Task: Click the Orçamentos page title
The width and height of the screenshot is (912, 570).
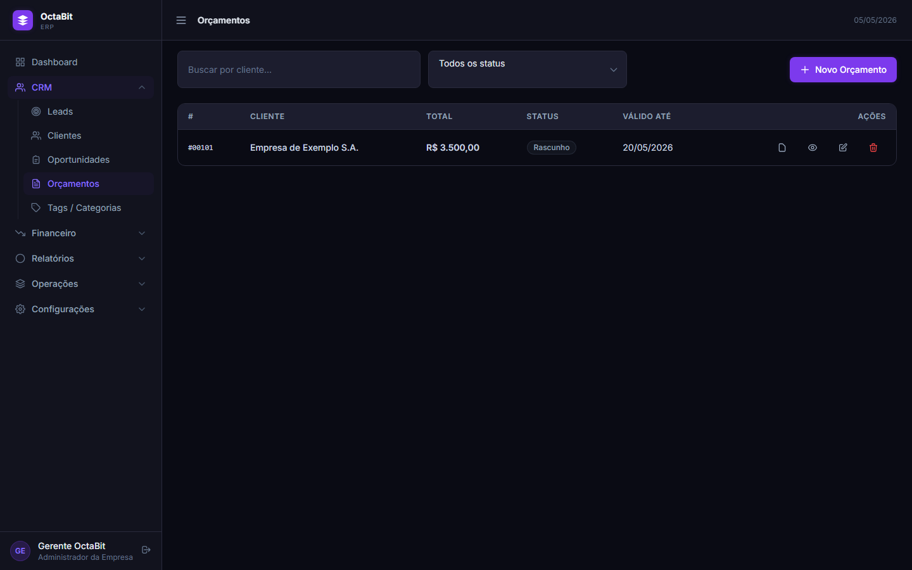Action: coord(224,20)
